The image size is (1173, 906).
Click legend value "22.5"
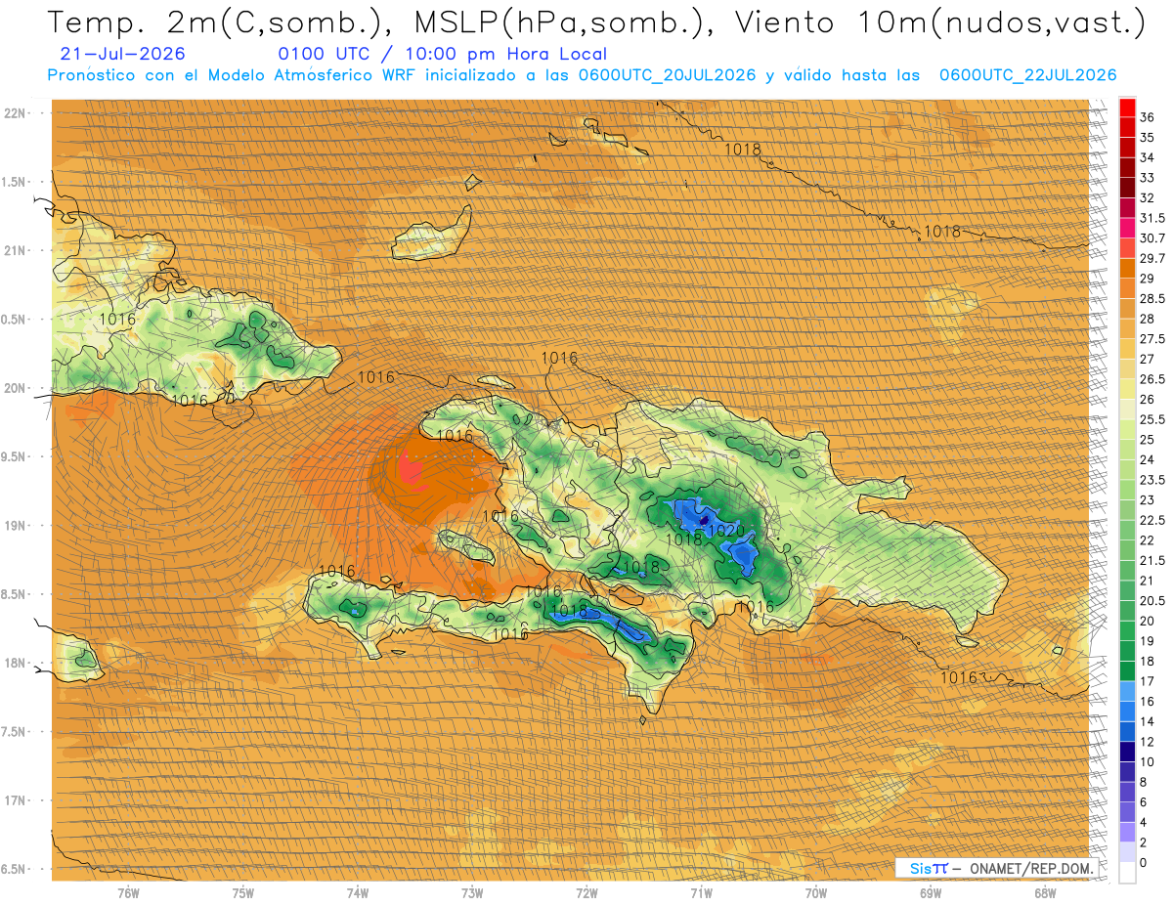1152,520
